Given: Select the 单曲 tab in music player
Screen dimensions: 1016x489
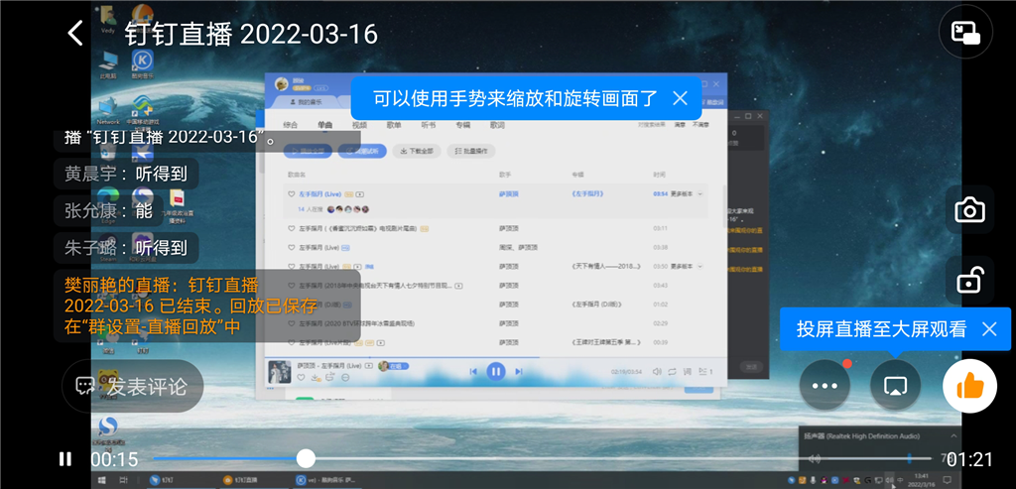Looking at the screenshot, I should pos(324,125).
